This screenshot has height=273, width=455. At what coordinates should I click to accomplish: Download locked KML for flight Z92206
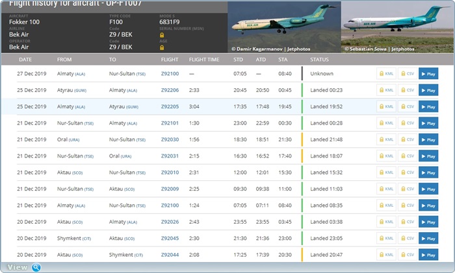point(386,90)
